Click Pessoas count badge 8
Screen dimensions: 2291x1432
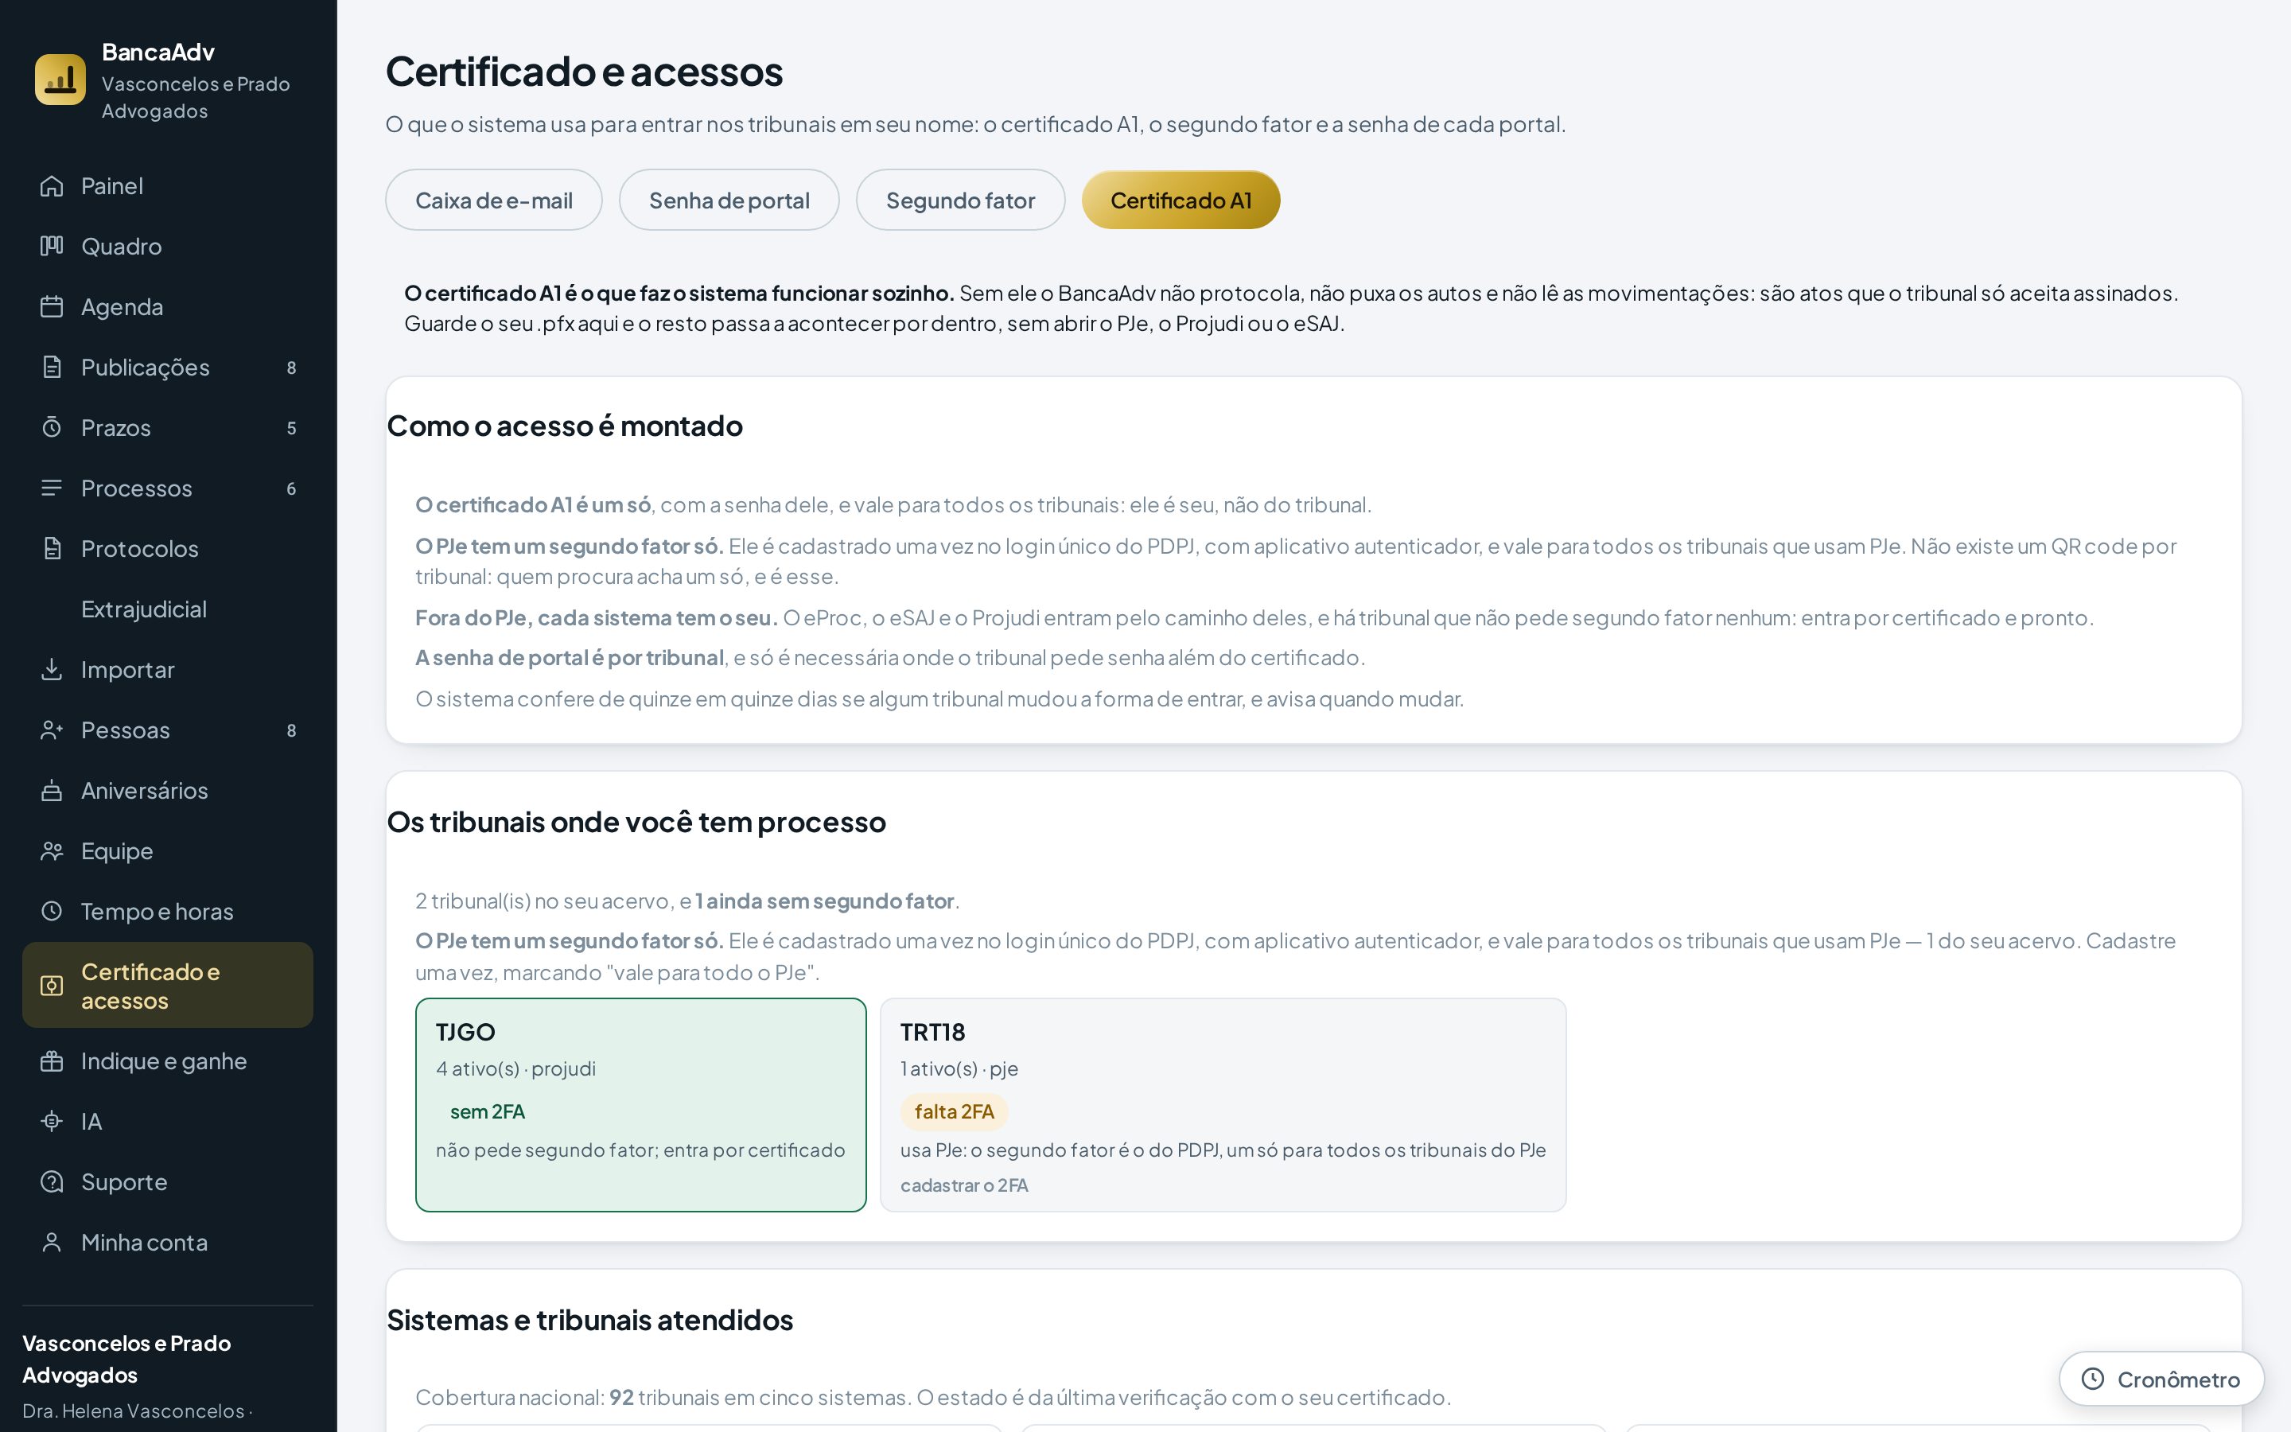[292, 730]
